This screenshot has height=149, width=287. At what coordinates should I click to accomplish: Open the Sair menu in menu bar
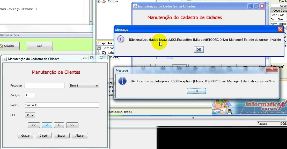coord(17,35)
